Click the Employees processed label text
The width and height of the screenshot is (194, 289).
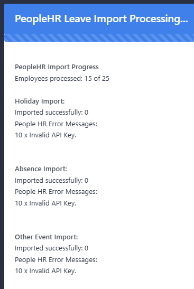click(49, 79)
